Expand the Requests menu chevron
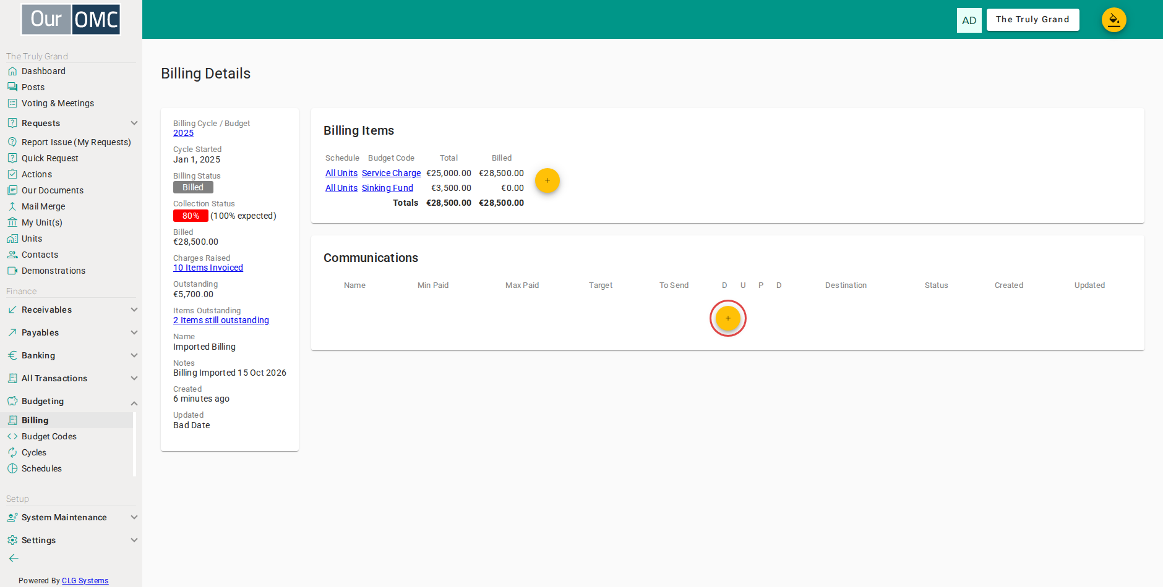This screenshot has width=1163, height=587. click(134, 123)
